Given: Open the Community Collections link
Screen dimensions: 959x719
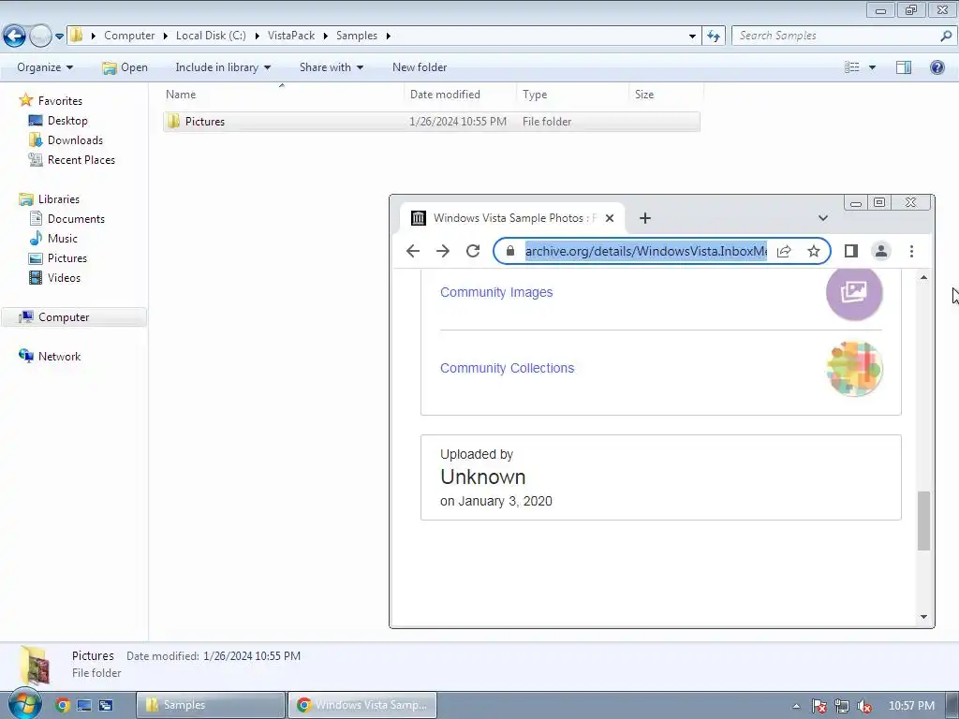Looking at the screenshot, I should [508, 368].
